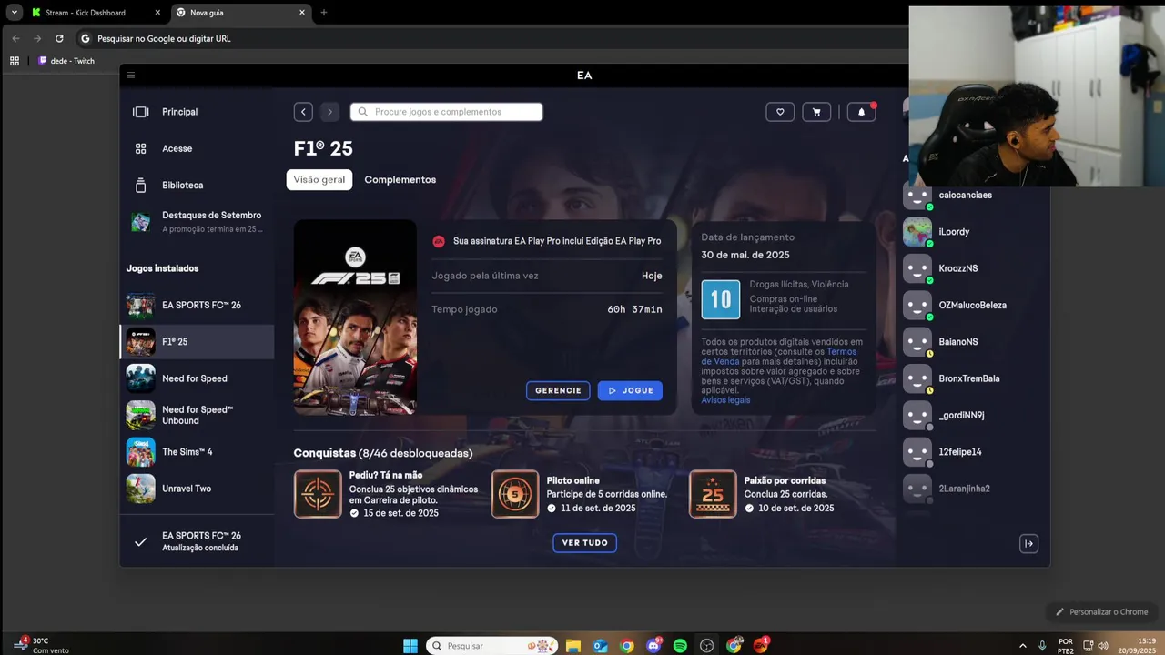Open Outlook from taskbar
The image size is (1165, 655).
pos(600,646)
